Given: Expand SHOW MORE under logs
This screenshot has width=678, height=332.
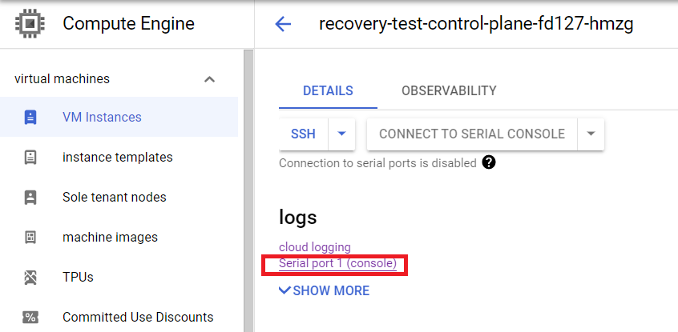Looking at the screenshot, I should [x=324, y=290].
